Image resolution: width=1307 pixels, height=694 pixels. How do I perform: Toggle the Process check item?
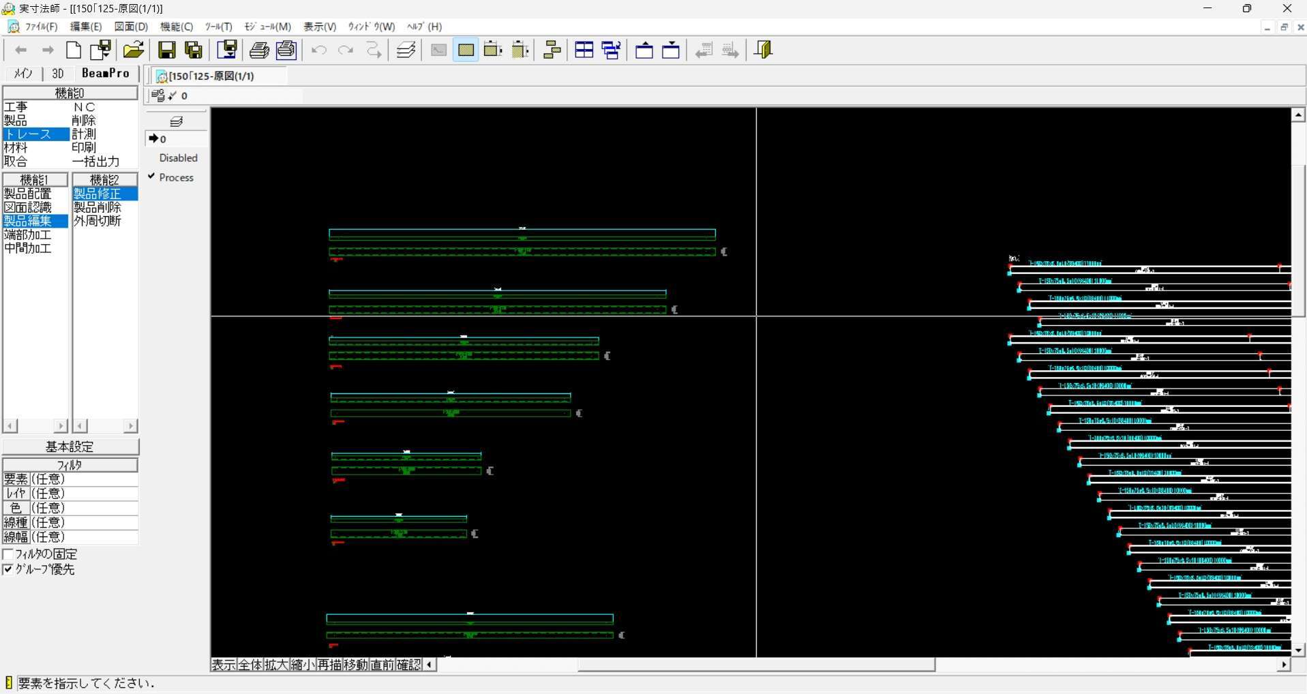175,177
